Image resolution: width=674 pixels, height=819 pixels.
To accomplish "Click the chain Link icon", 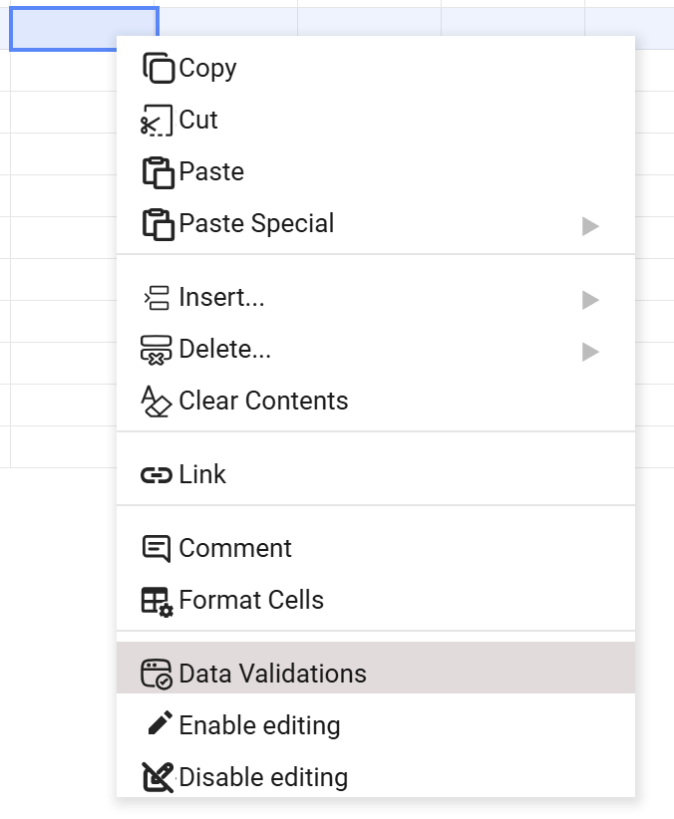I will 158,475.
